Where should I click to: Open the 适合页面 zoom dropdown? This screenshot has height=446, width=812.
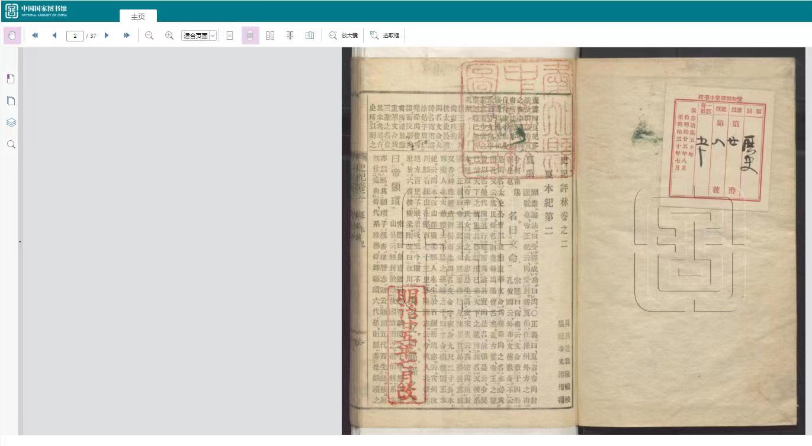click(x=199, y=35)
